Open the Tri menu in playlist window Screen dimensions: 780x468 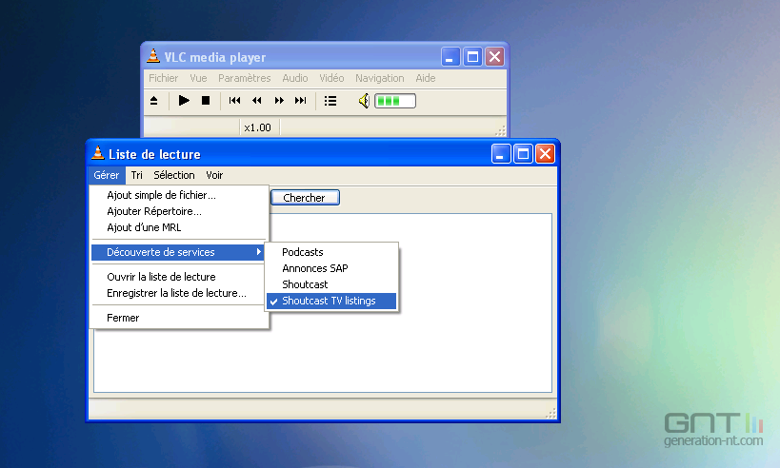pyautogui.click(x=137, y=175)
